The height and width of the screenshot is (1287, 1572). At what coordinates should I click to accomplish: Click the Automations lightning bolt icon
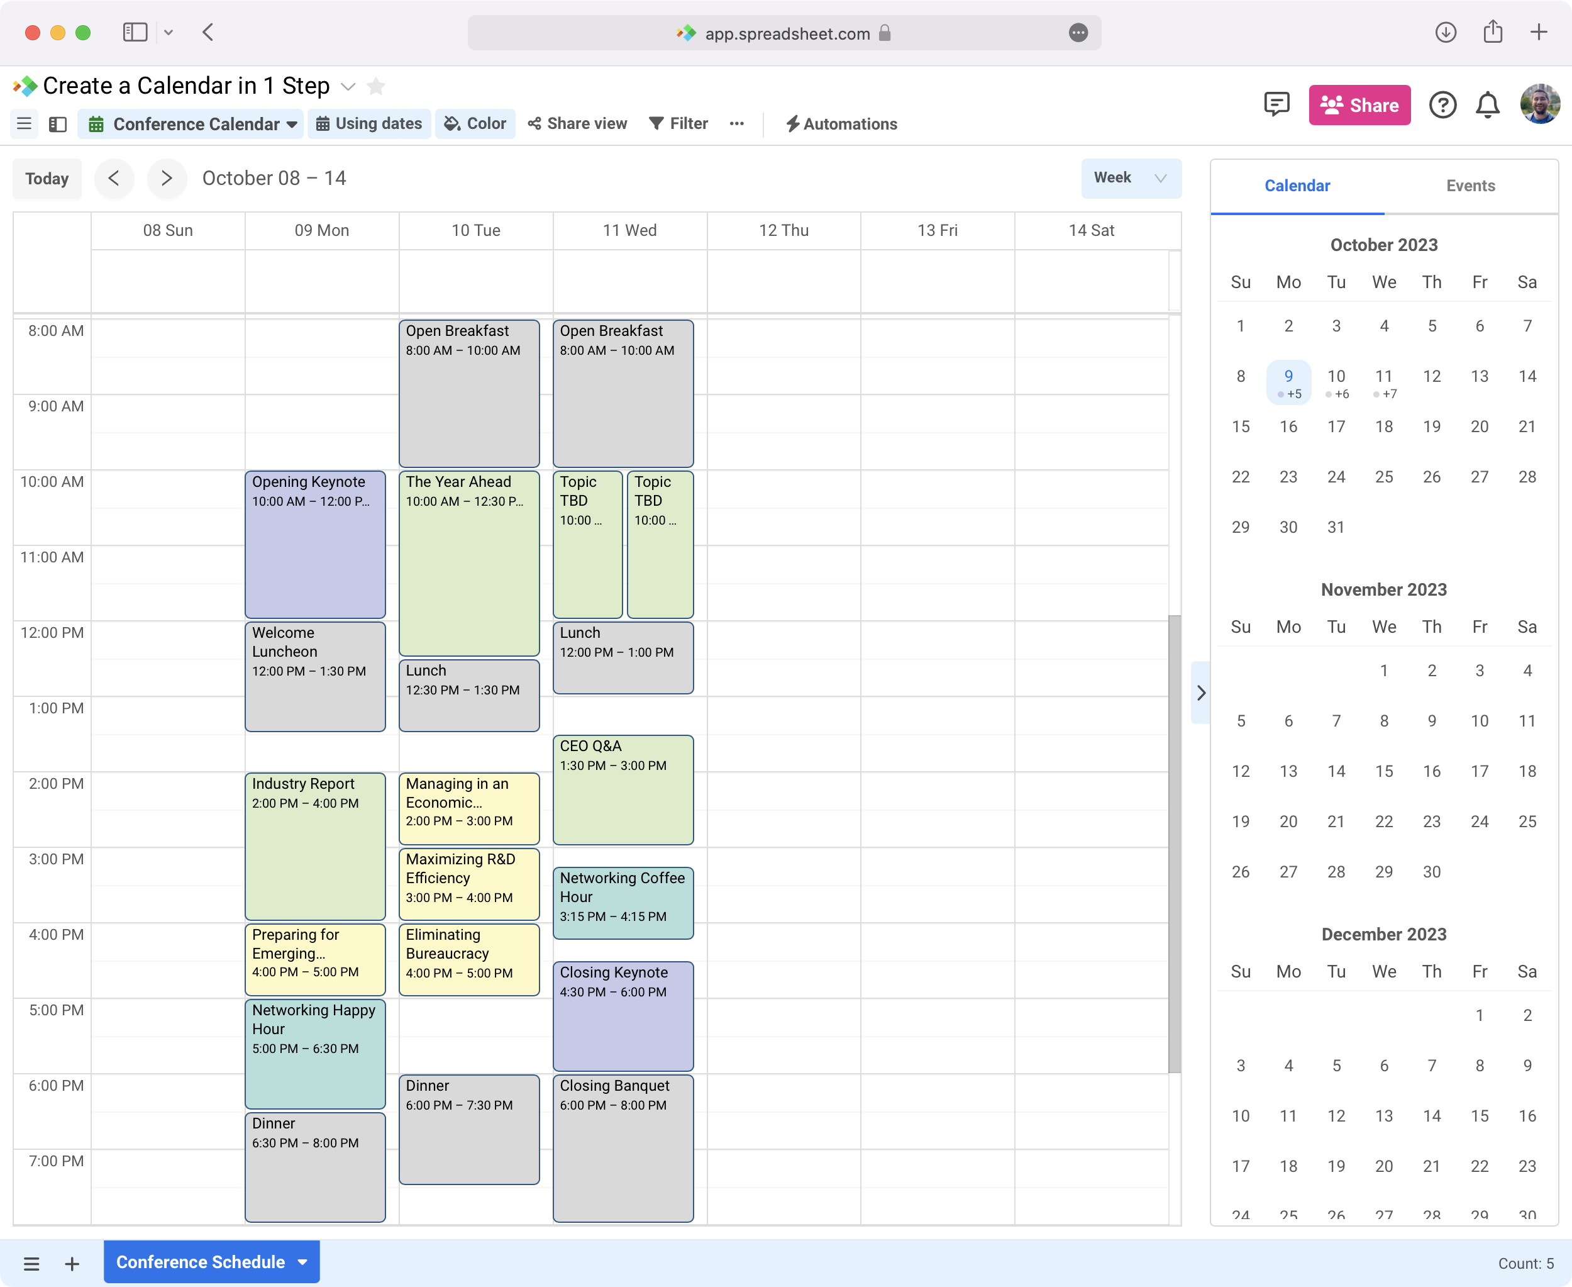point(792,124)
